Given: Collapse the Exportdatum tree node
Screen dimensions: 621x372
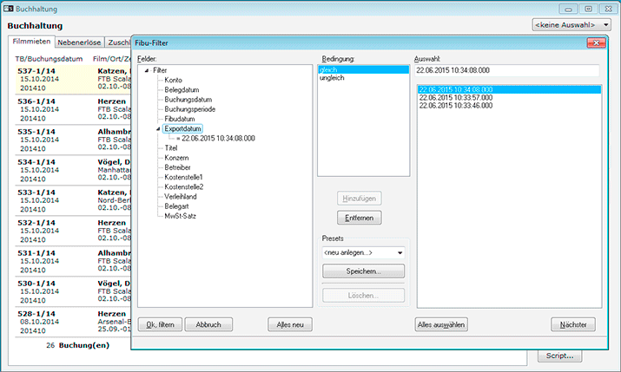Looking at the screenshot, I should pyautogui.click(x=158, y=128).
